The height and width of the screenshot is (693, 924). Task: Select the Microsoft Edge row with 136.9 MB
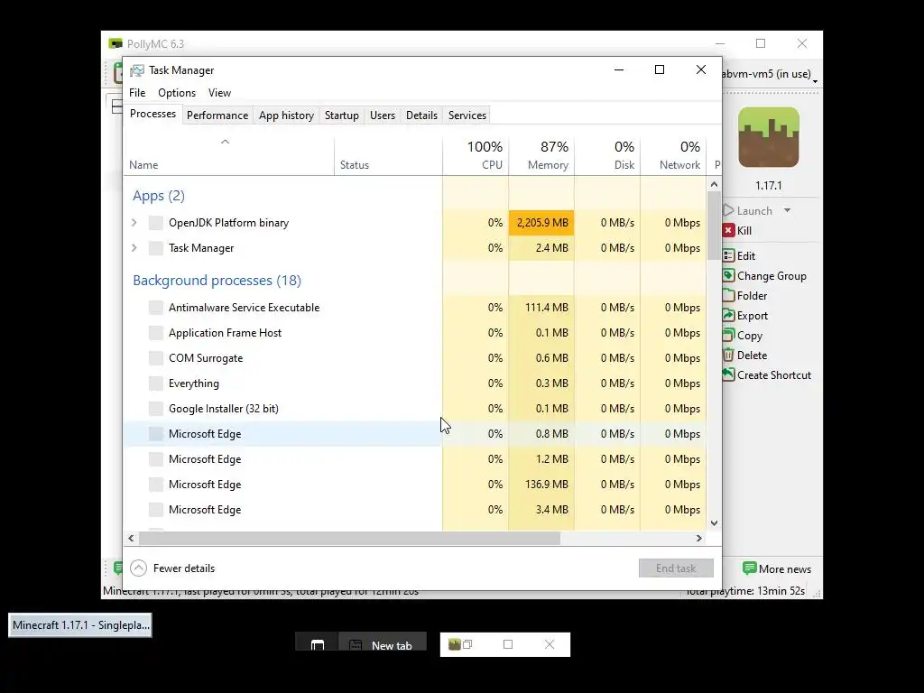415,485
